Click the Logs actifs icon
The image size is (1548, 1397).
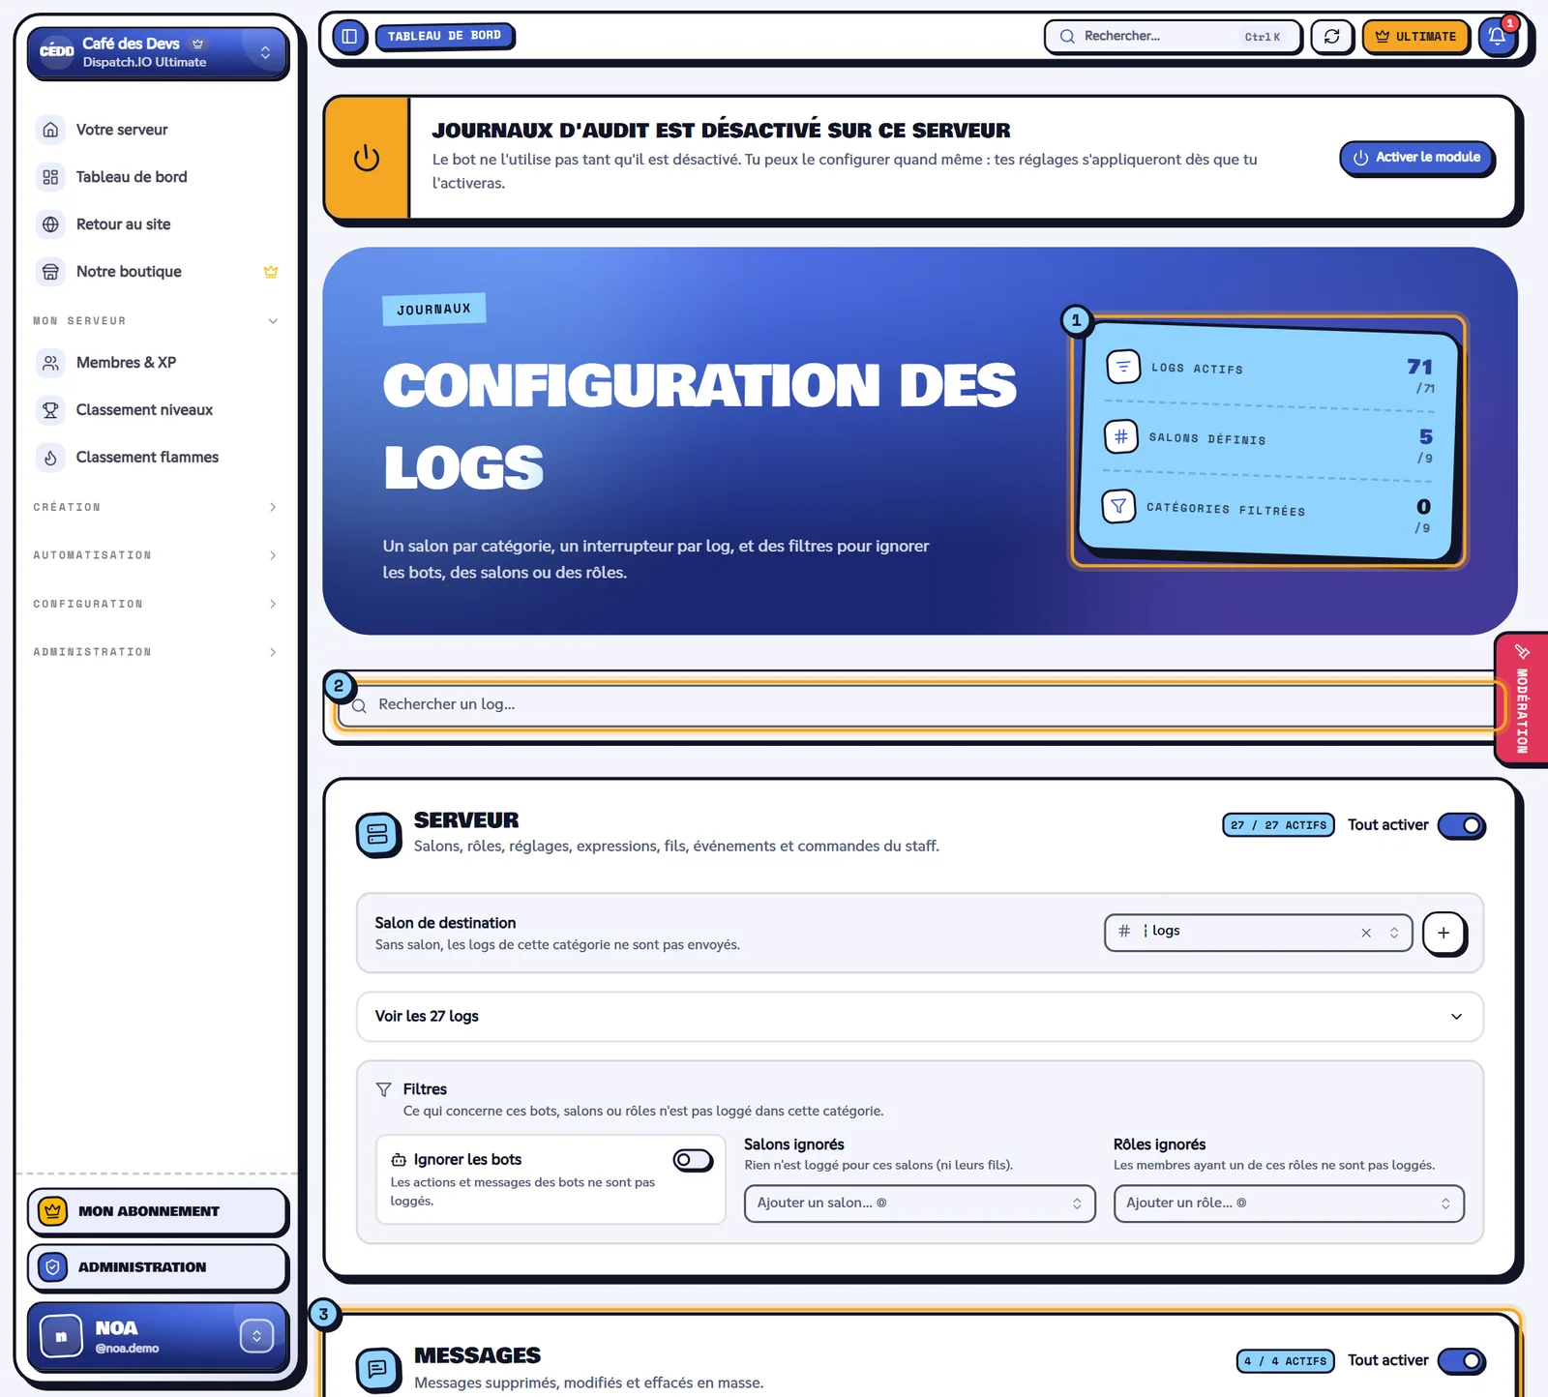[1123, 367]
